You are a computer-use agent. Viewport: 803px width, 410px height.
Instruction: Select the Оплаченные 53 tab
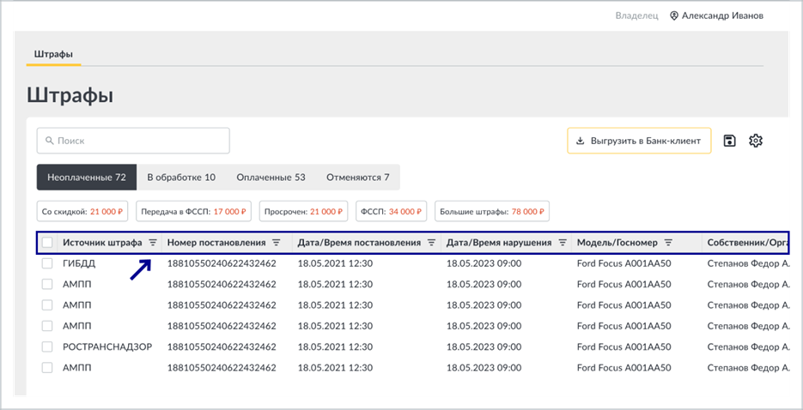coord(271,178)
